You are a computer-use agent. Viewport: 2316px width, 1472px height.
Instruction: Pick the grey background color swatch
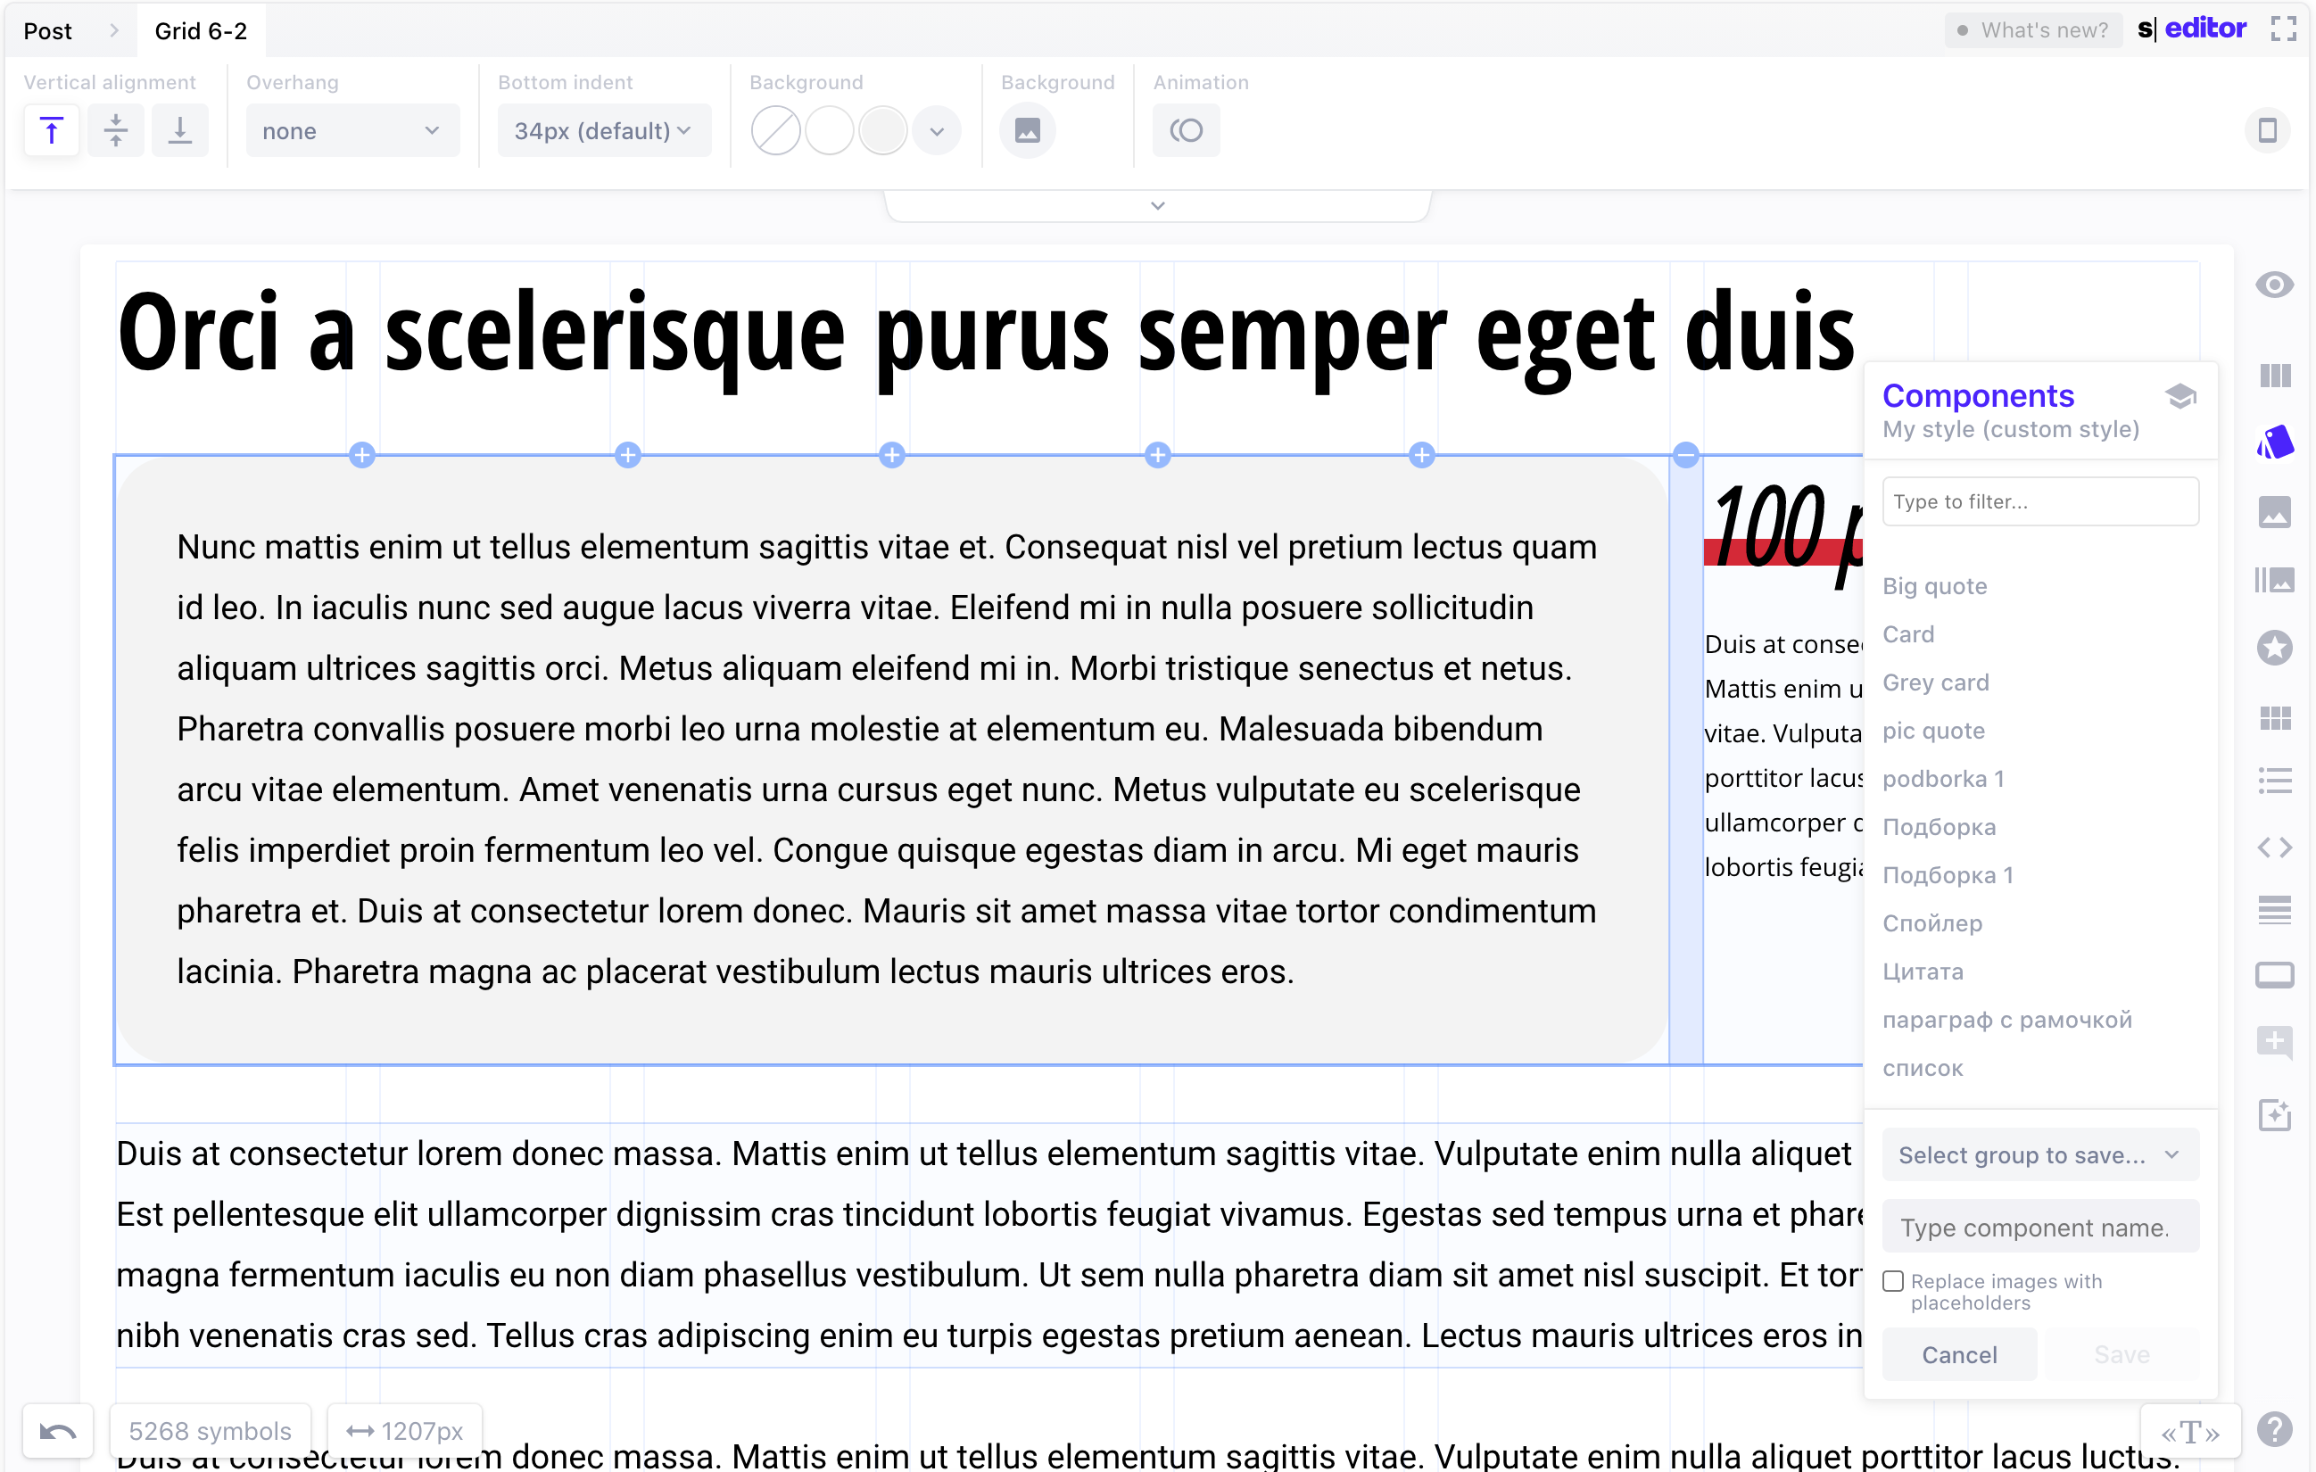click(x=882, y=131)
